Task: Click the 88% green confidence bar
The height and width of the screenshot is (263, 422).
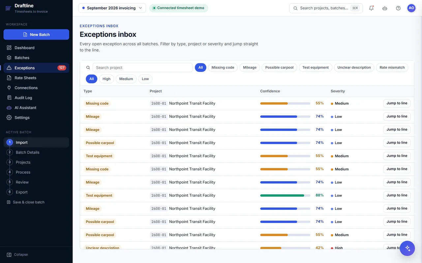Action: point(285,195)
